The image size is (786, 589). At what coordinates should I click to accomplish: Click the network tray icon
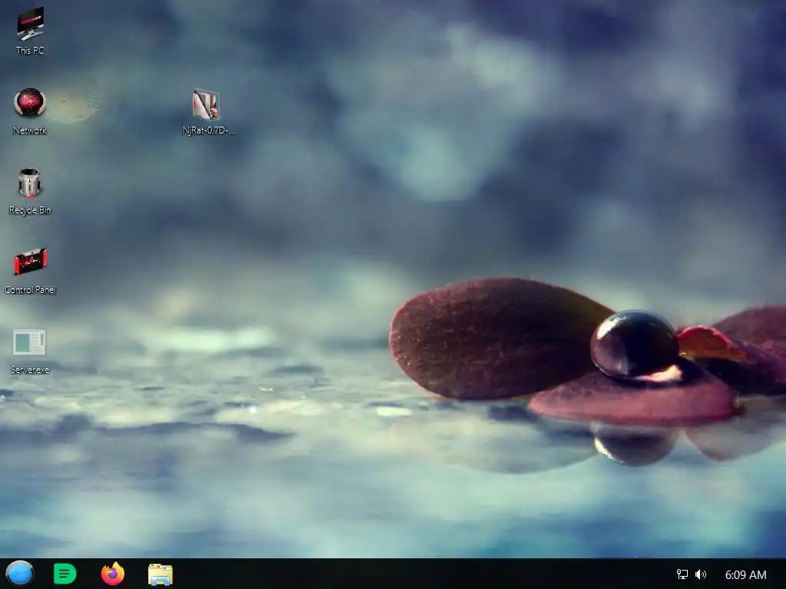pos(682,574)
